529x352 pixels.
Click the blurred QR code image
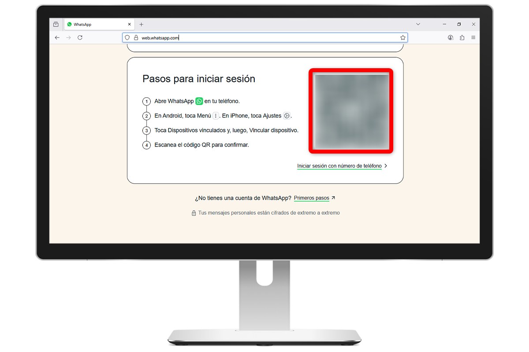[x=350, y=111]
